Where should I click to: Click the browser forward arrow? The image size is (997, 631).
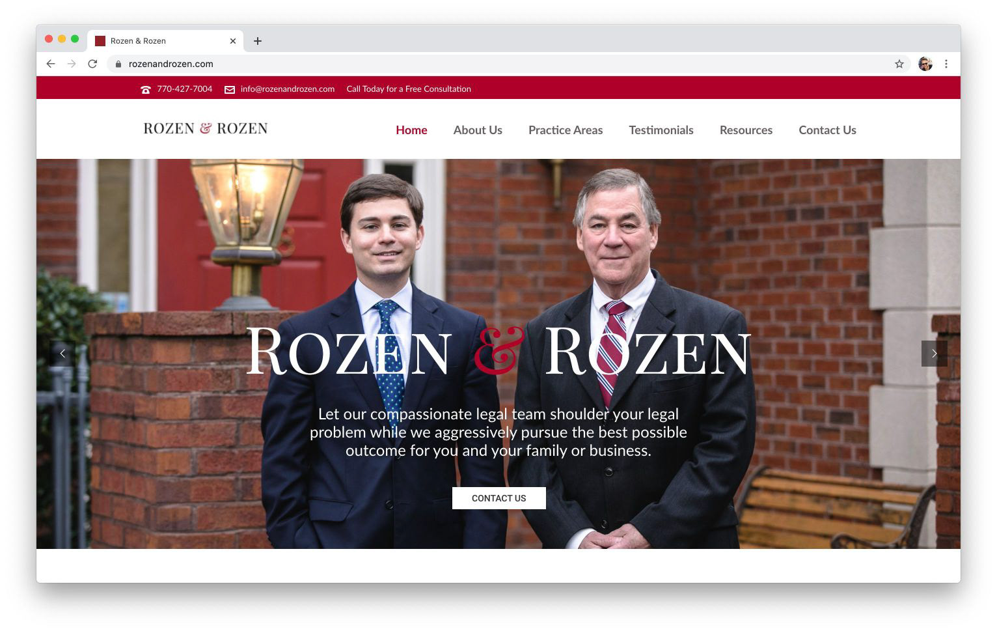(x=72, y=64)
